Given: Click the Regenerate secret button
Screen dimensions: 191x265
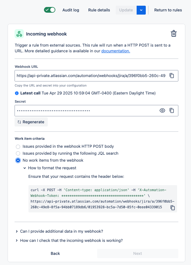Looking at the screenshot, I should [31, 122].
